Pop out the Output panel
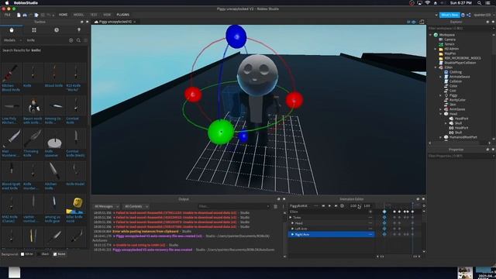This screenshot has width=496, height=279. point(278,199)
